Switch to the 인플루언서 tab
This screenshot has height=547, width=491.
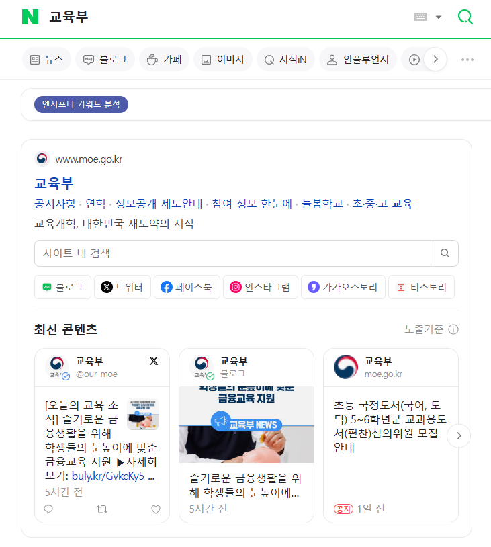coord(358,60)
